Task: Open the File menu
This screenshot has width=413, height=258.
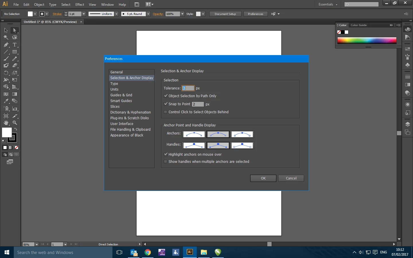Action: [16, 5]
